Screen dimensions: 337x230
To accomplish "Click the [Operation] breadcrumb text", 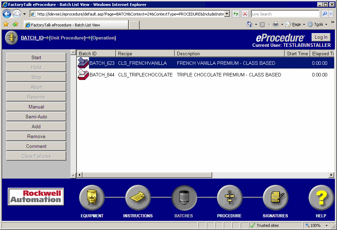I will (x=103, y=38).
